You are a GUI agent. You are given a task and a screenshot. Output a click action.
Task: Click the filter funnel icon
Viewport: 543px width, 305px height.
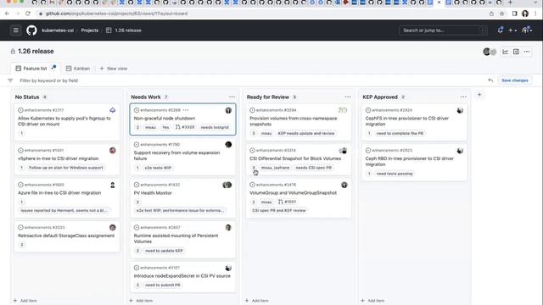click(10, 80)
